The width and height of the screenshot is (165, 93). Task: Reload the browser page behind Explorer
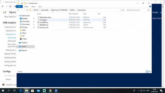click(10, 6)
